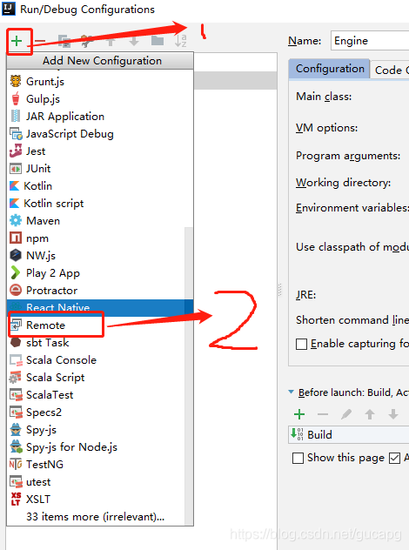Screen dimensions: 409x550
Task: Click the Remove Configuration minus icon
Action: point(40,41)
